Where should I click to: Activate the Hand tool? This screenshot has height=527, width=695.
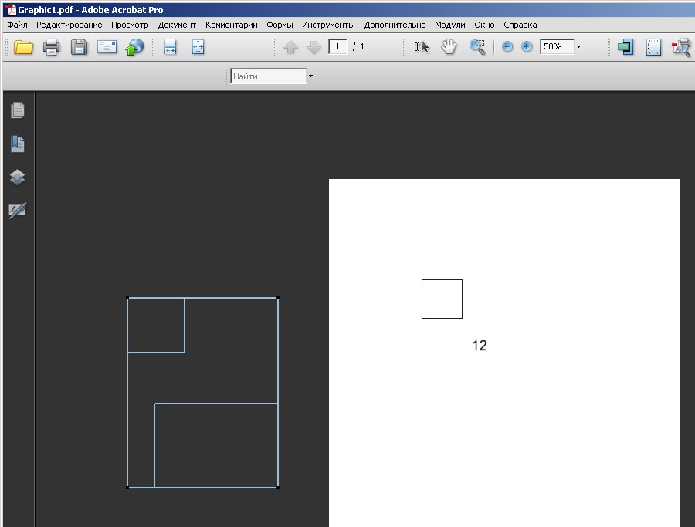pos(449,47)
